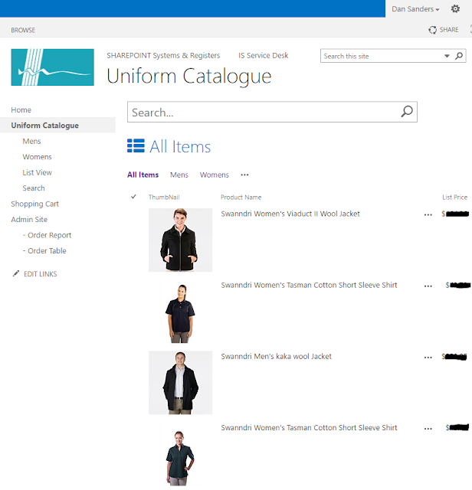Click the SHARE sync icon

click(433, 30)
